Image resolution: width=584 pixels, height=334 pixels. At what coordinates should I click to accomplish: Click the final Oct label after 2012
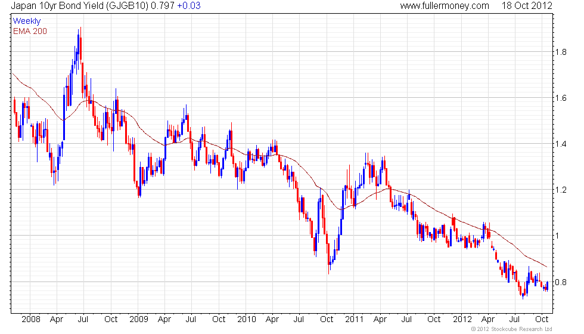(542, 319)
